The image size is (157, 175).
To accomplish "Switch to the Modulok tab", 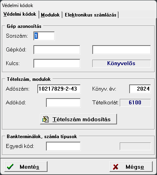I will [x=50, y=15].
